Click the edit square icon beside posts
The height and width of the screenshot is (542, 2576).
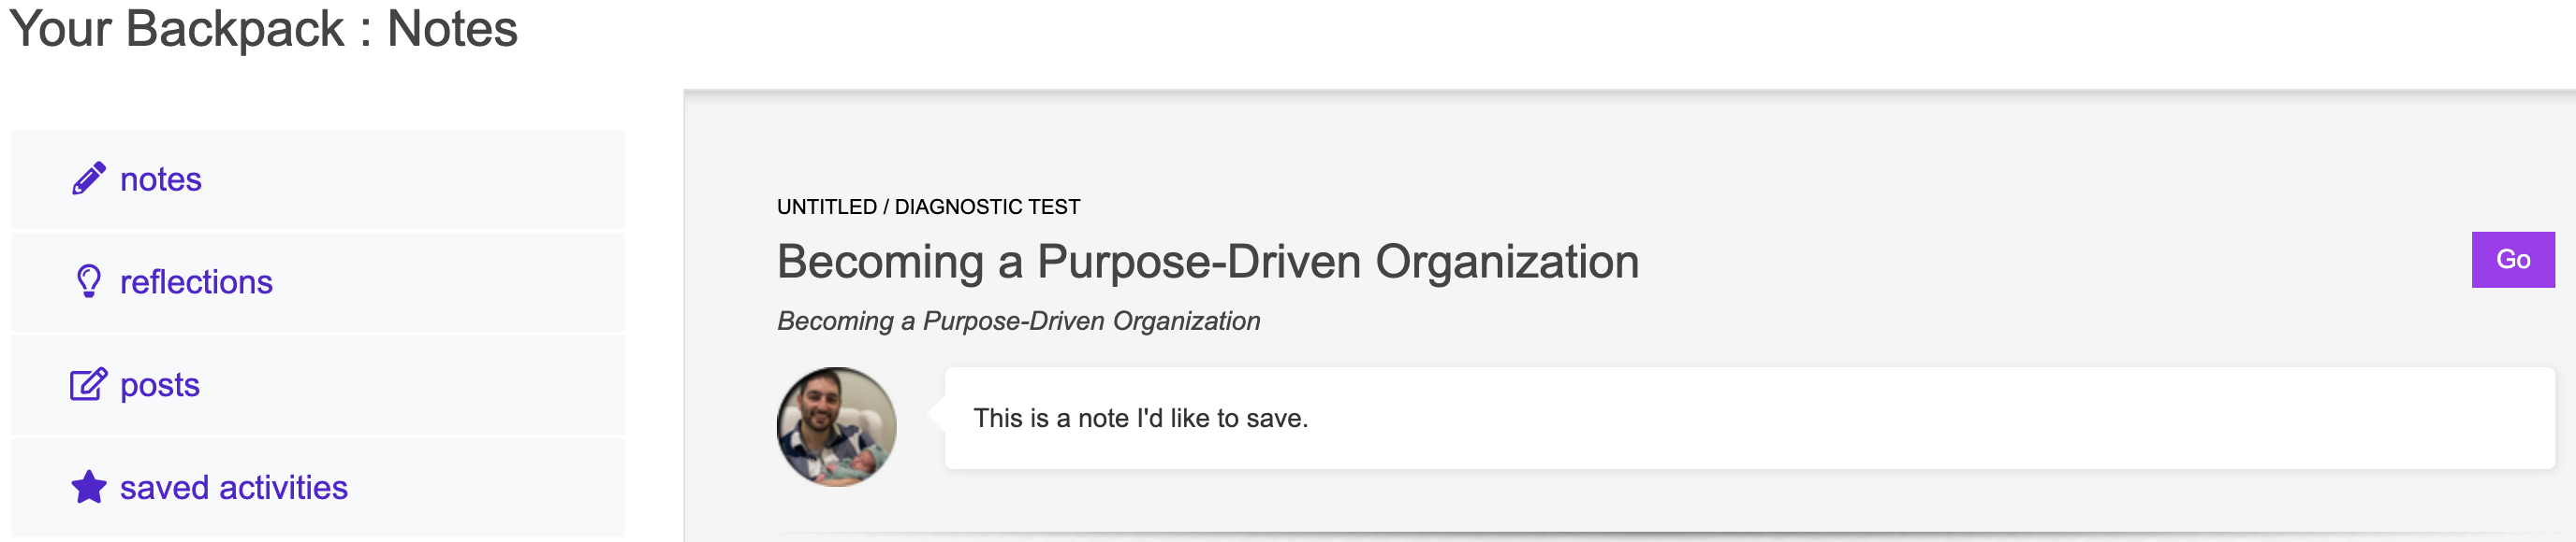coord(88,384)
